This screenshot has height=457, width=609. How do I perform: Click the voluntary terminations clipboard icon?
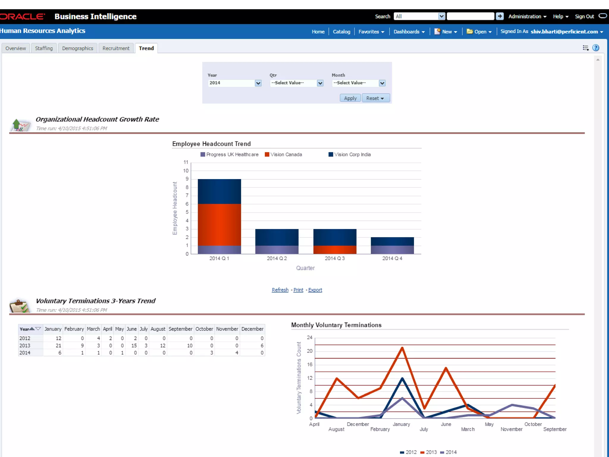[19, 306]
